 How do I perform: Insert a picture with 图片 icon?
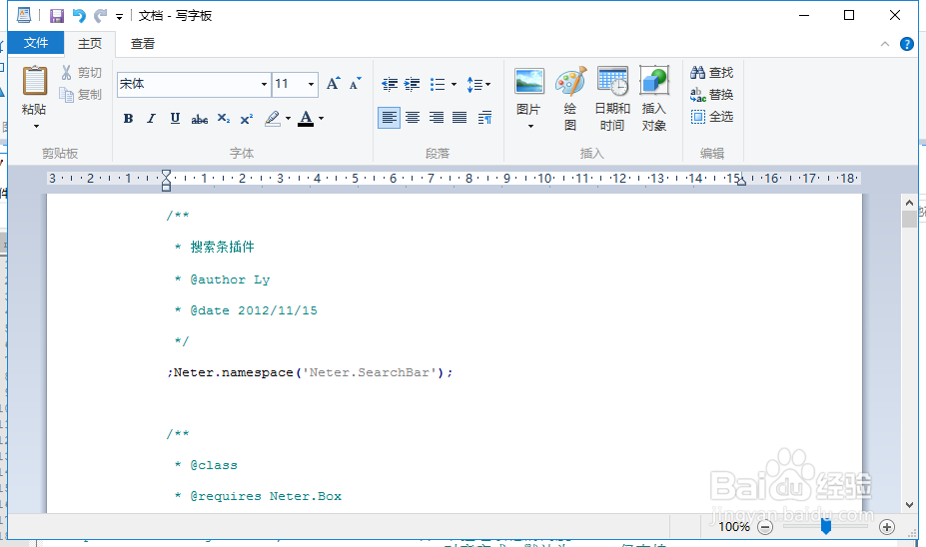(529, 82)
